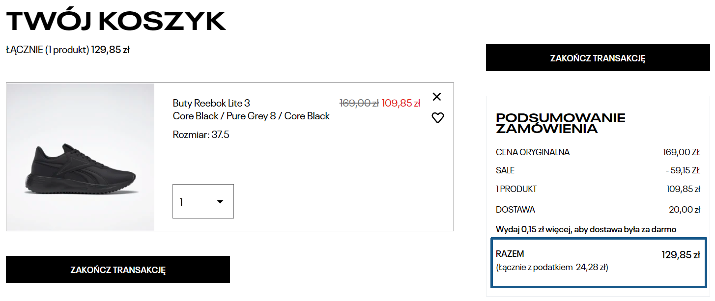Click the Core Black / Pure Grey 8 color text
The height and width of the screenshot is (301, 715).
251,116
